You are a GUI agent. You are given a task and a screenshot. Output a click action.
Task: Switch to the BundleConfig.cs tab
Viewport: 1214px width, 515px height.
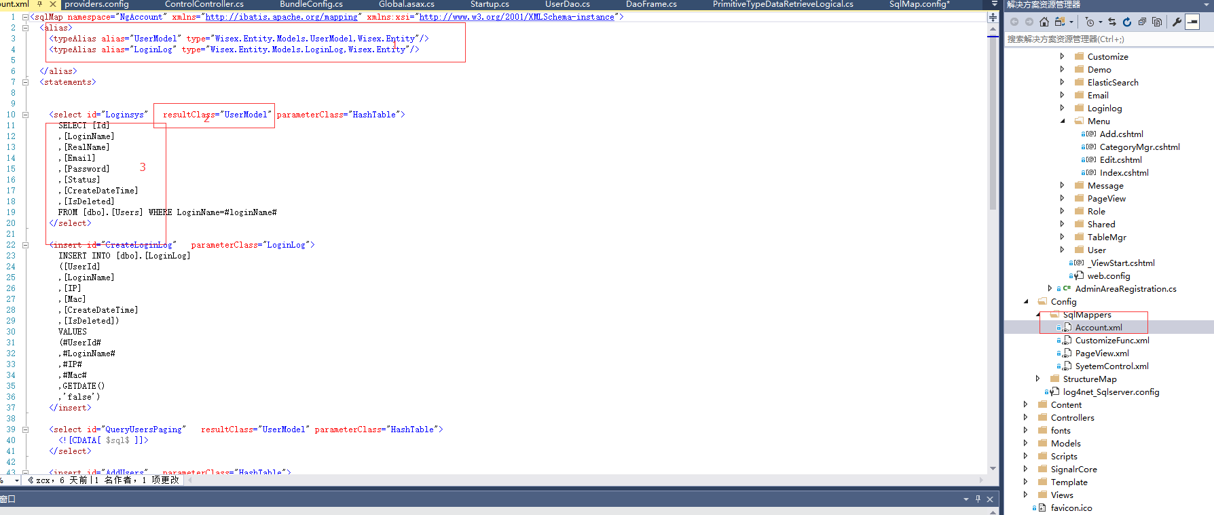click(312, 4)
